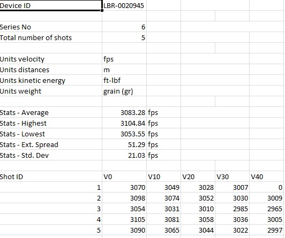Click the ft-lbf energy unit cell
285x238 pixels.
pos(124,80)
